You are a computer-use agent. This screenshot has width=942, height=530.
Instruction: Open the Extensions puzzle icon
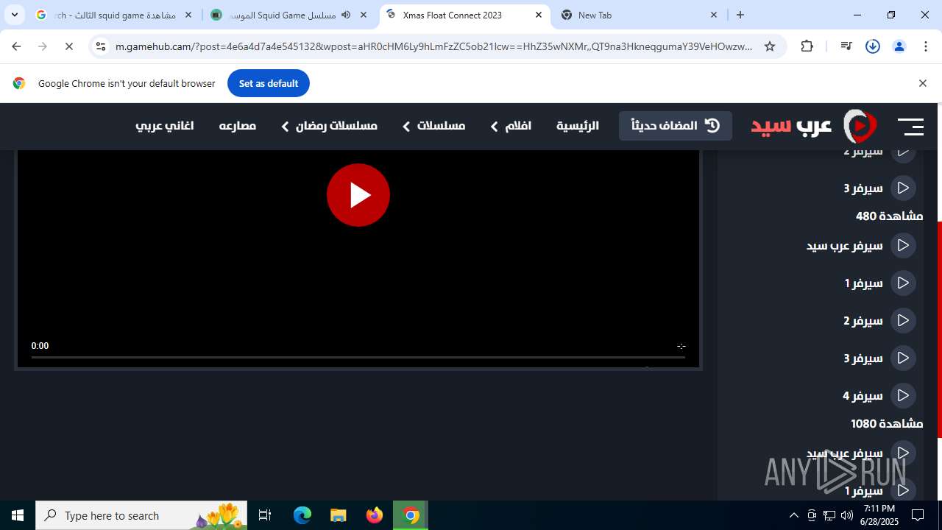pos(807,46)
